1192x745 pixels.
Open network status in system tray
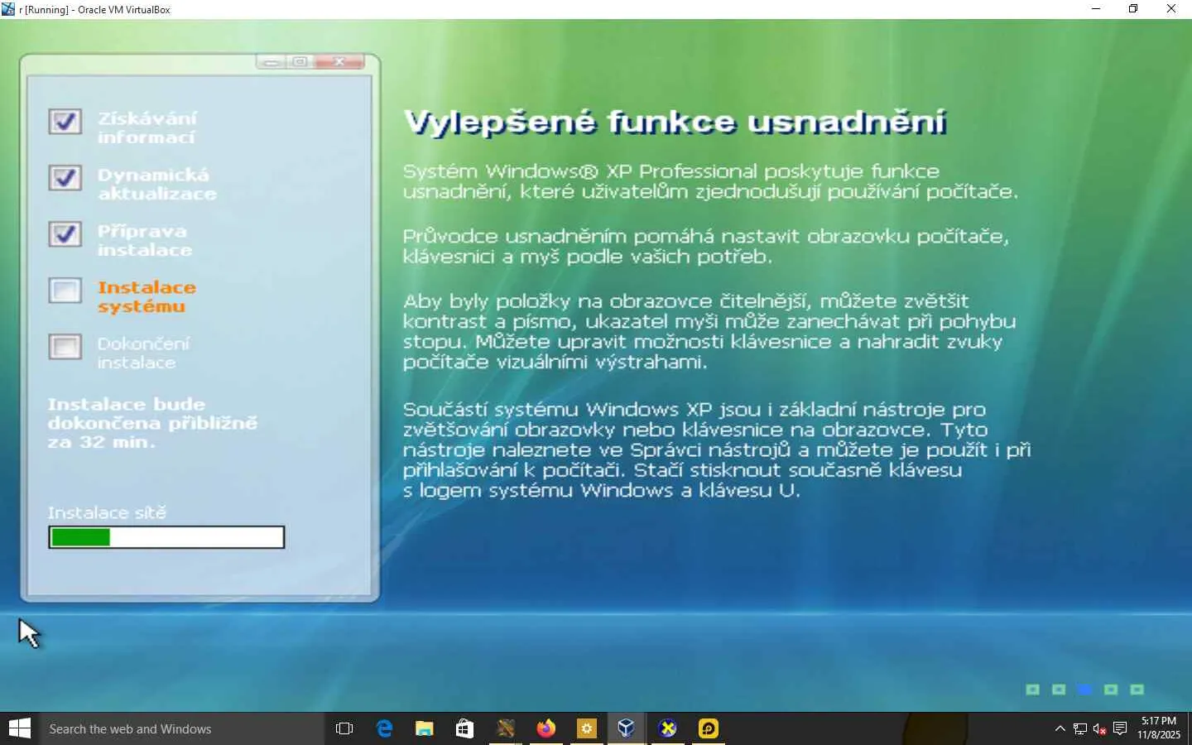1080,728
